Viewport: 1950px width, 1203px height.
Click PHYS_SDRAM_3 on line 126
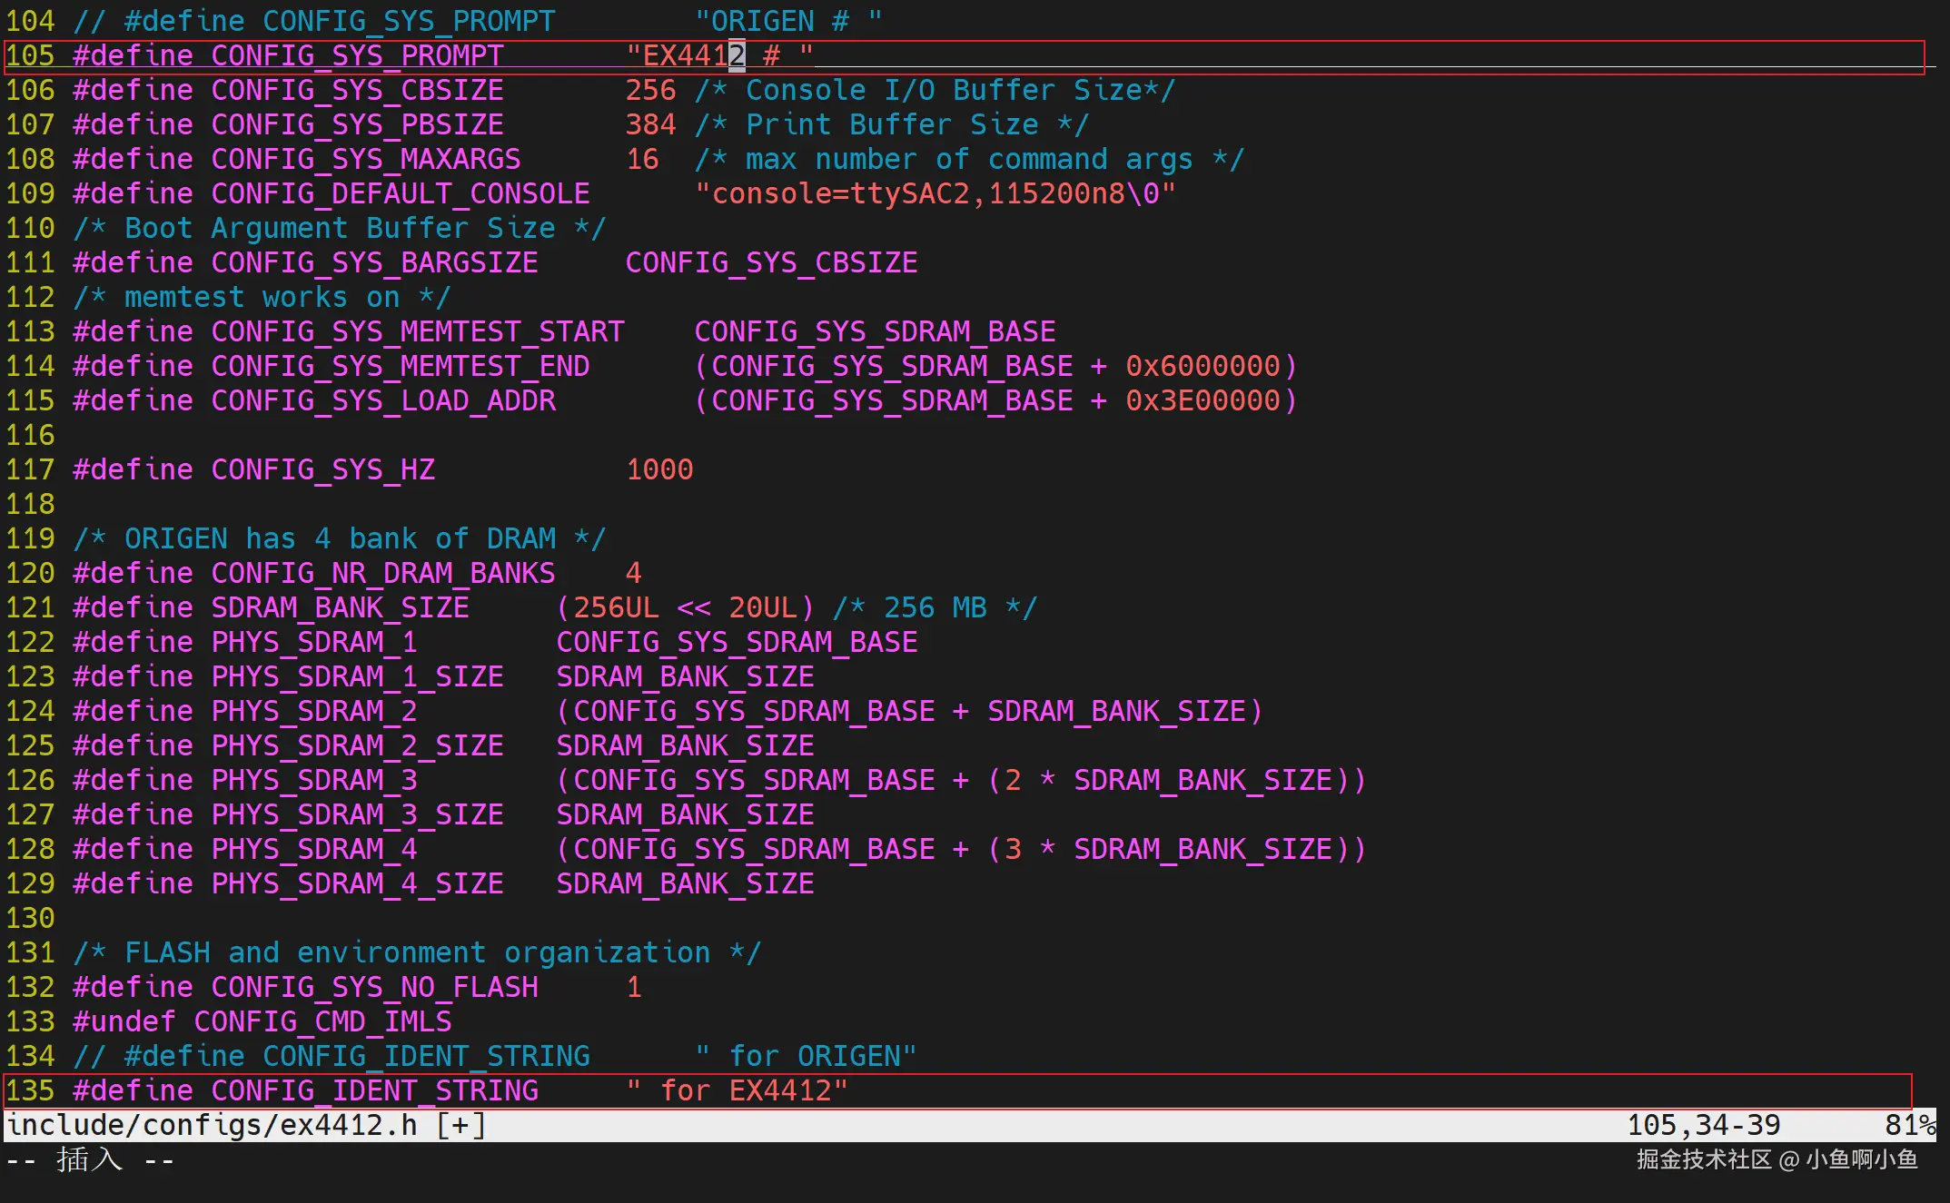click(313, 780)
